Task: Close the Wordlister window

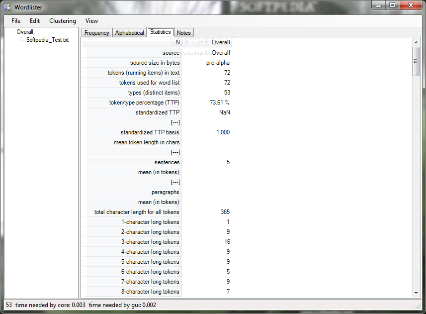Action: [411, 5]
